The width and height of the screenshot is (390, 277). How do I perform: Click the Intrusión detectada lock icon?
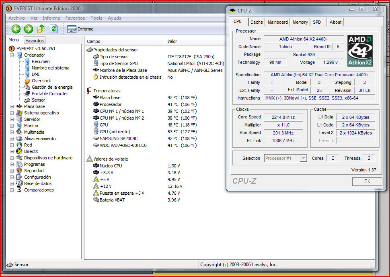[96, 77]
